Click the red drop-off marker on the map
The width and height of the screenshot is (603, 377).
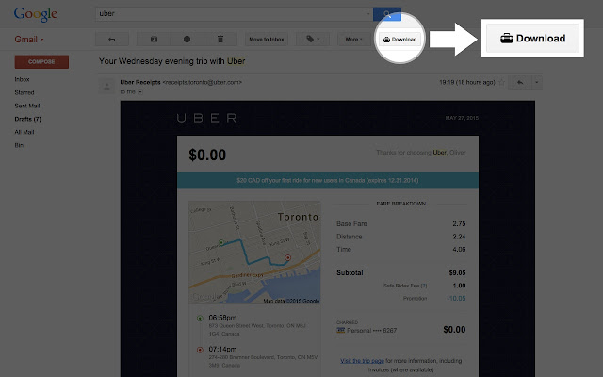point(287,257)
